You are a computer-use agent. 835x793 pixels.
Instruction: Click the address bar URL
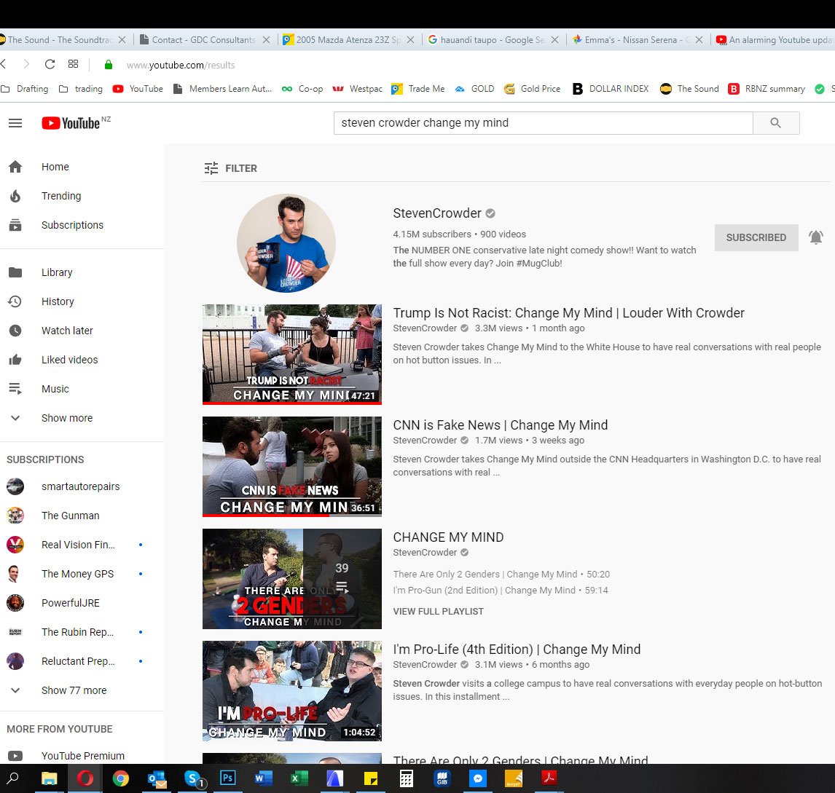point(181,65)
